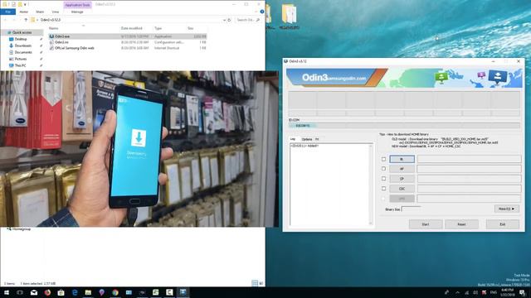Click the Refresh icon in address bar

click(x=229, y=20)
